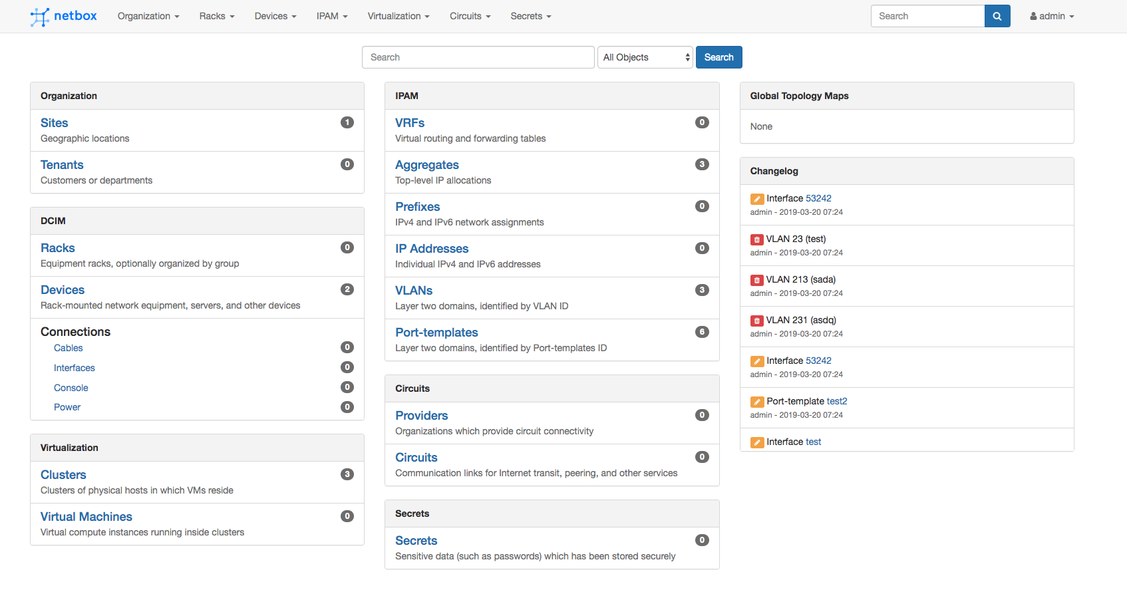Click the red delete icon beside VLAN 231
The width and height of the screenshot is (1127, 590).
pos(757,321)
